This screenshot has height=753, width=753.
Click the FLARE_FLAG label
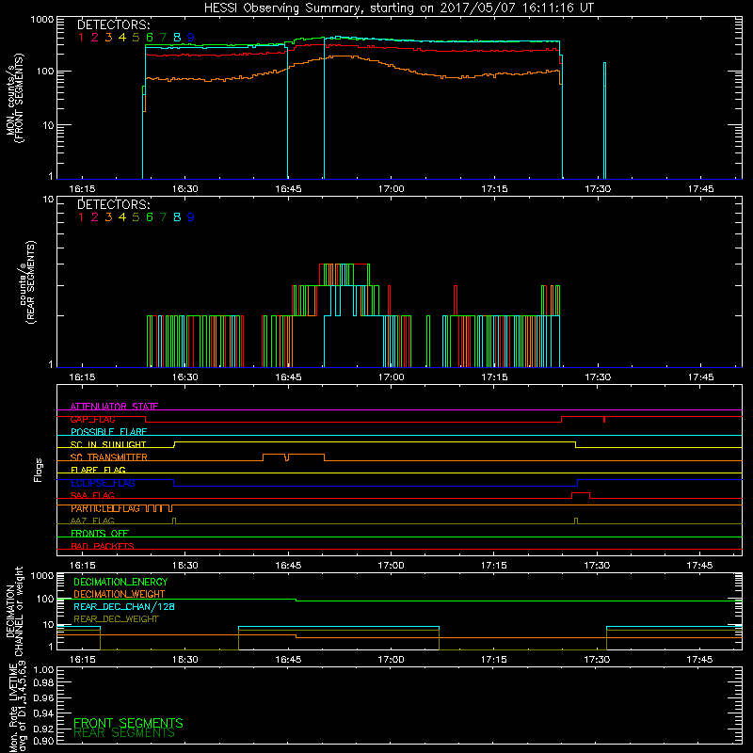click(x=98, y=470)
